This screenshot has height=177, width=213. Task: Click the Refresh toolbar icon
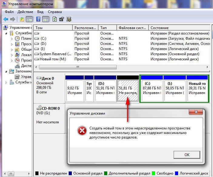[55, 19]
